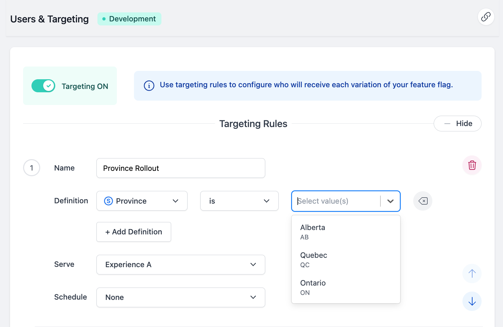Click the info icon next to the targeting tip
Viewport: 503px width, 327px height.
(149, 86)
